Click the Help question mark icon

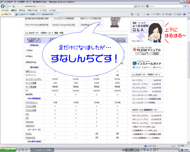[x=184, y=14]
